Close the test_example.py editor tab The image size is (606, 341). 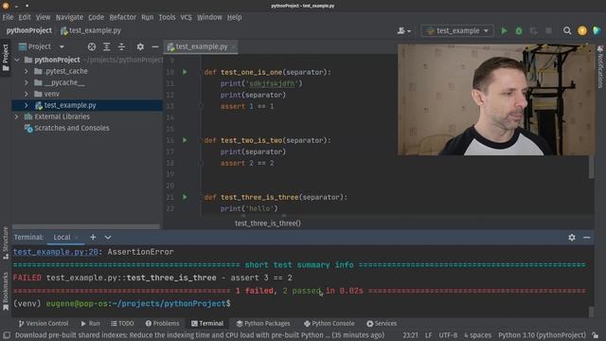(234, 46)
